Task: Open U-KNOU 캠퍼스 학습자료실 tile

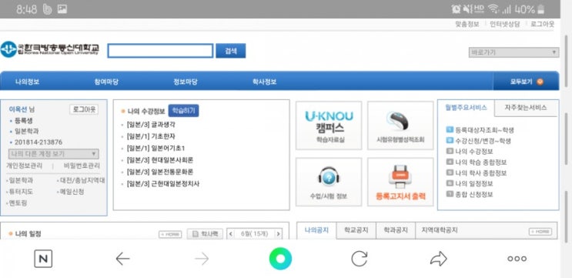Action: [x=329, y=126]
